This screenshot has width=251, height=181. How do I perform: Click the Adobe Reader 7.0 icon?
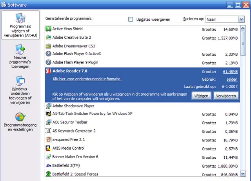(48, 71)
